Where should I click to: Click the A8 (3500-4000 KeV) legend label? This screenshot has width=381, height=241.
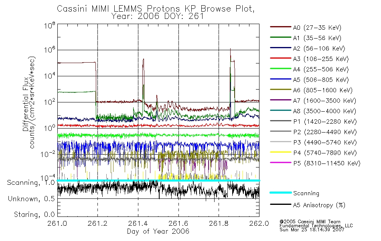[x=324, y=111]
